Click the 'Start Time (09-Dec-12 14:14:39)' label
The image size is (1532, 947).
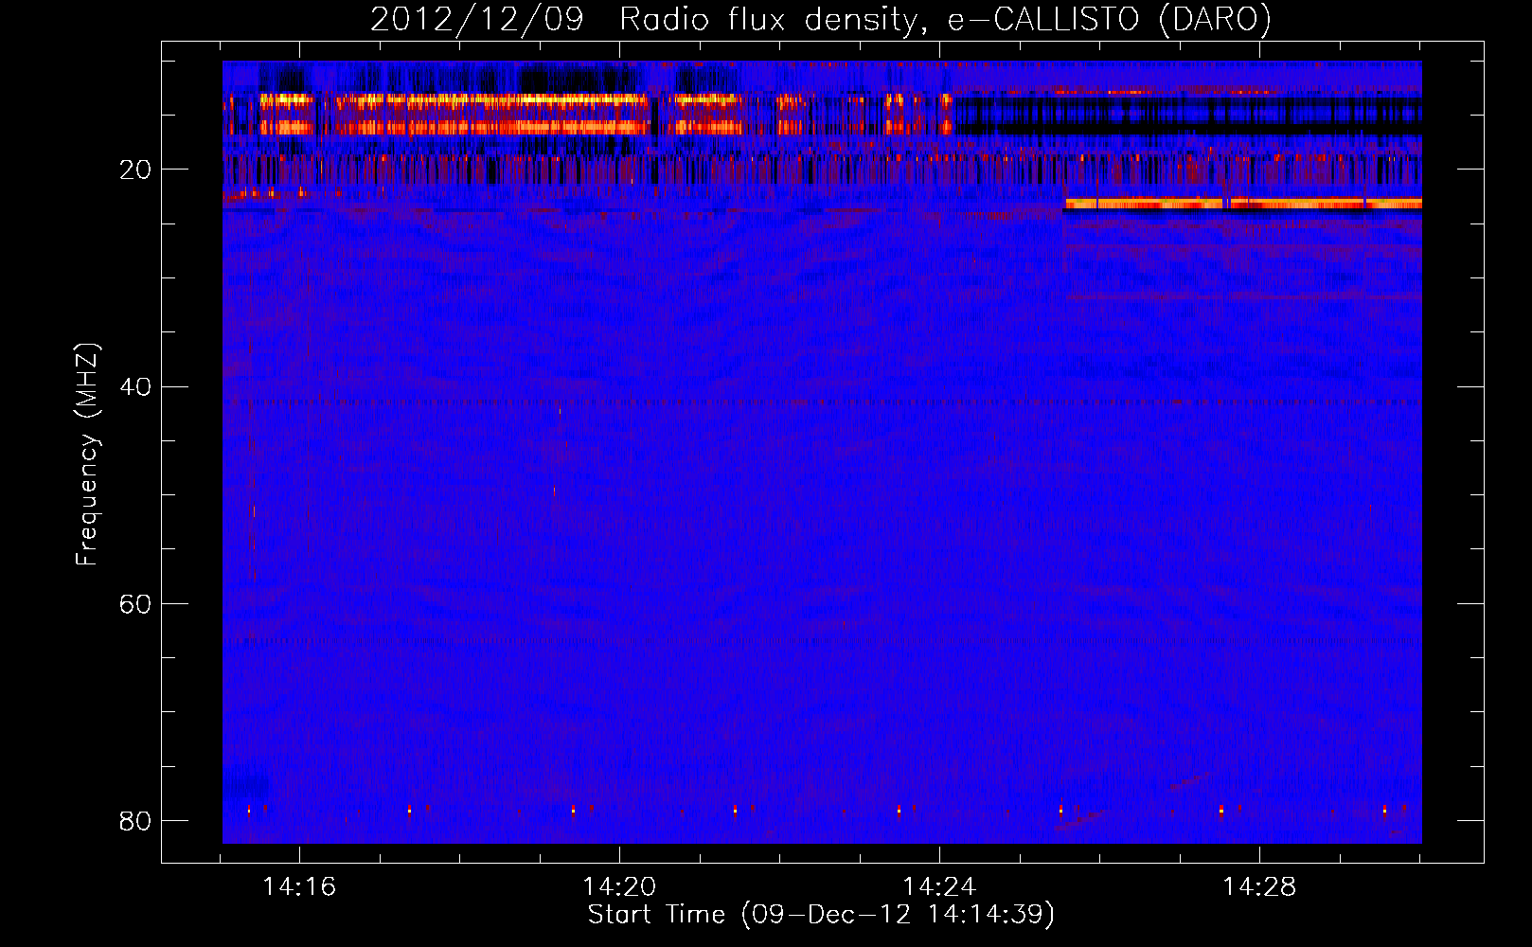tap(821, 915)
